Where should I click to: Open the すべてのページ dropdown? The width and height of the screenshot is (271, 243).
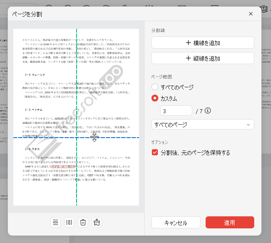coord(203,125)
